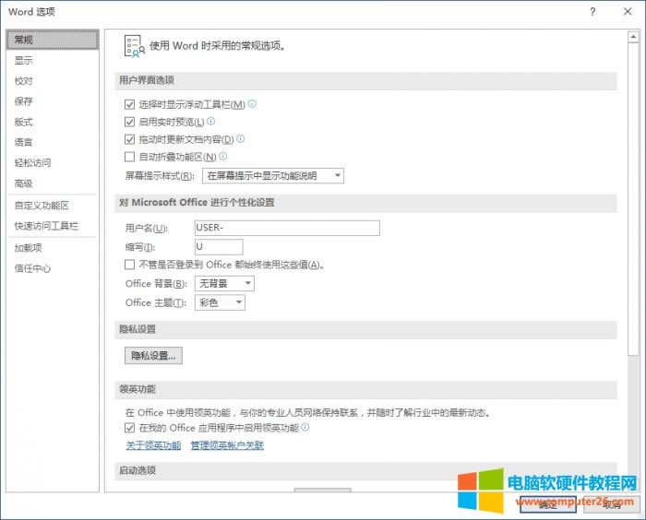Click the info icon beside 选择时显示浮动工具栏
This screenshot has width=646, height=520.
point(252,104)
